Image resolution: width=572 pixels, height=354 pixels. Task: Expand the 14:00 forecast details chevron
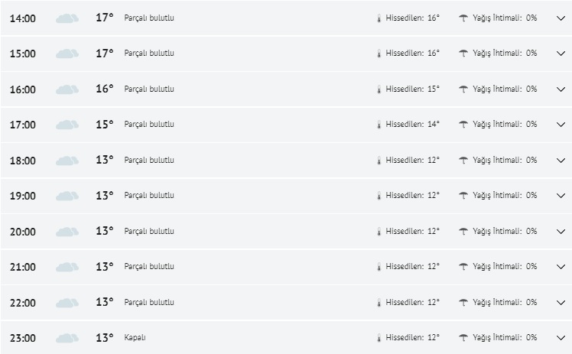(561, 18)
